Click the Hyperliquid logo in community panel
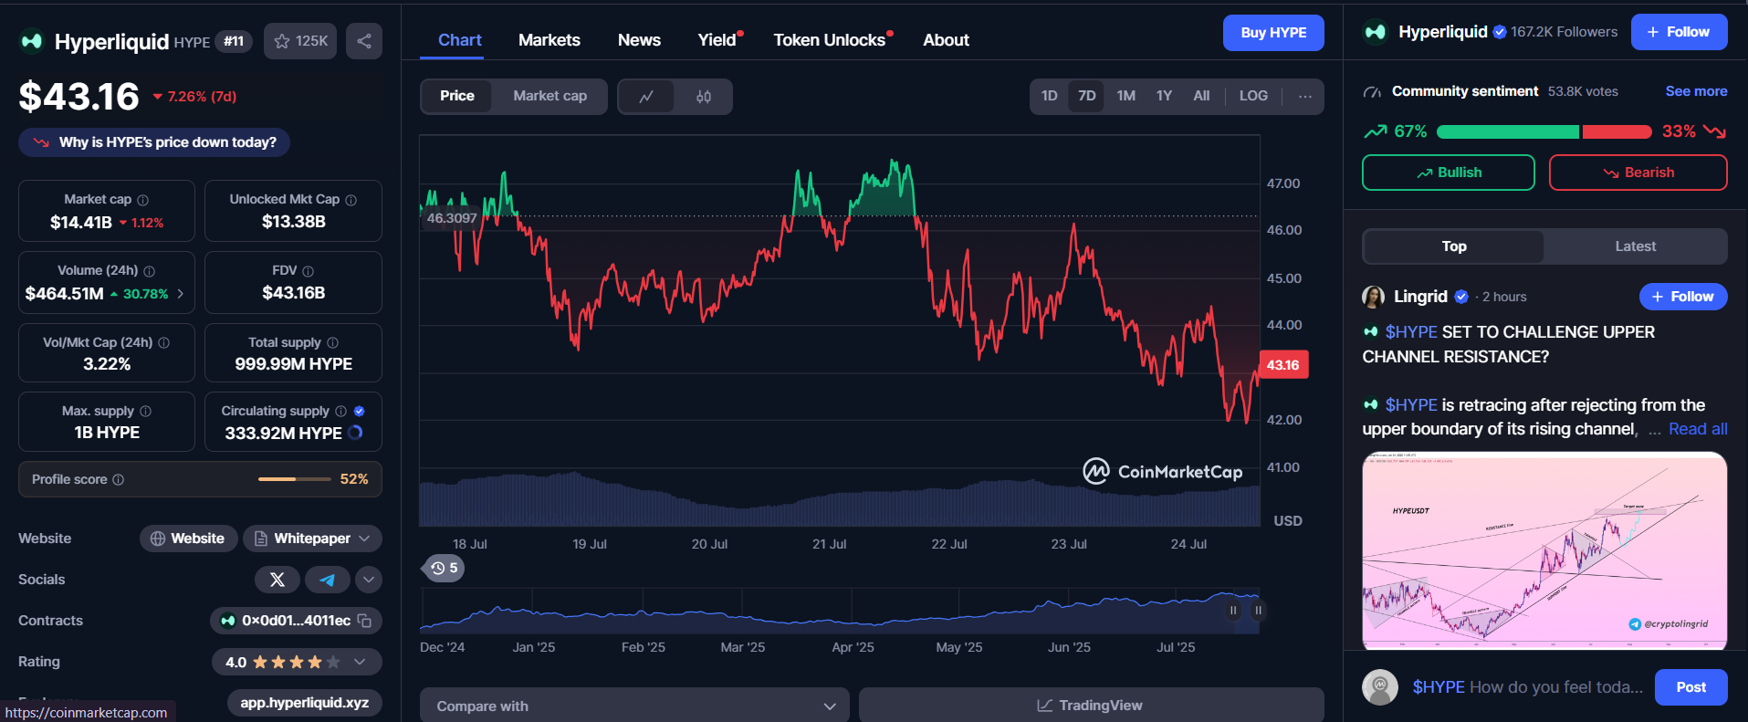1748x722 pixels. coord(1376,32)
